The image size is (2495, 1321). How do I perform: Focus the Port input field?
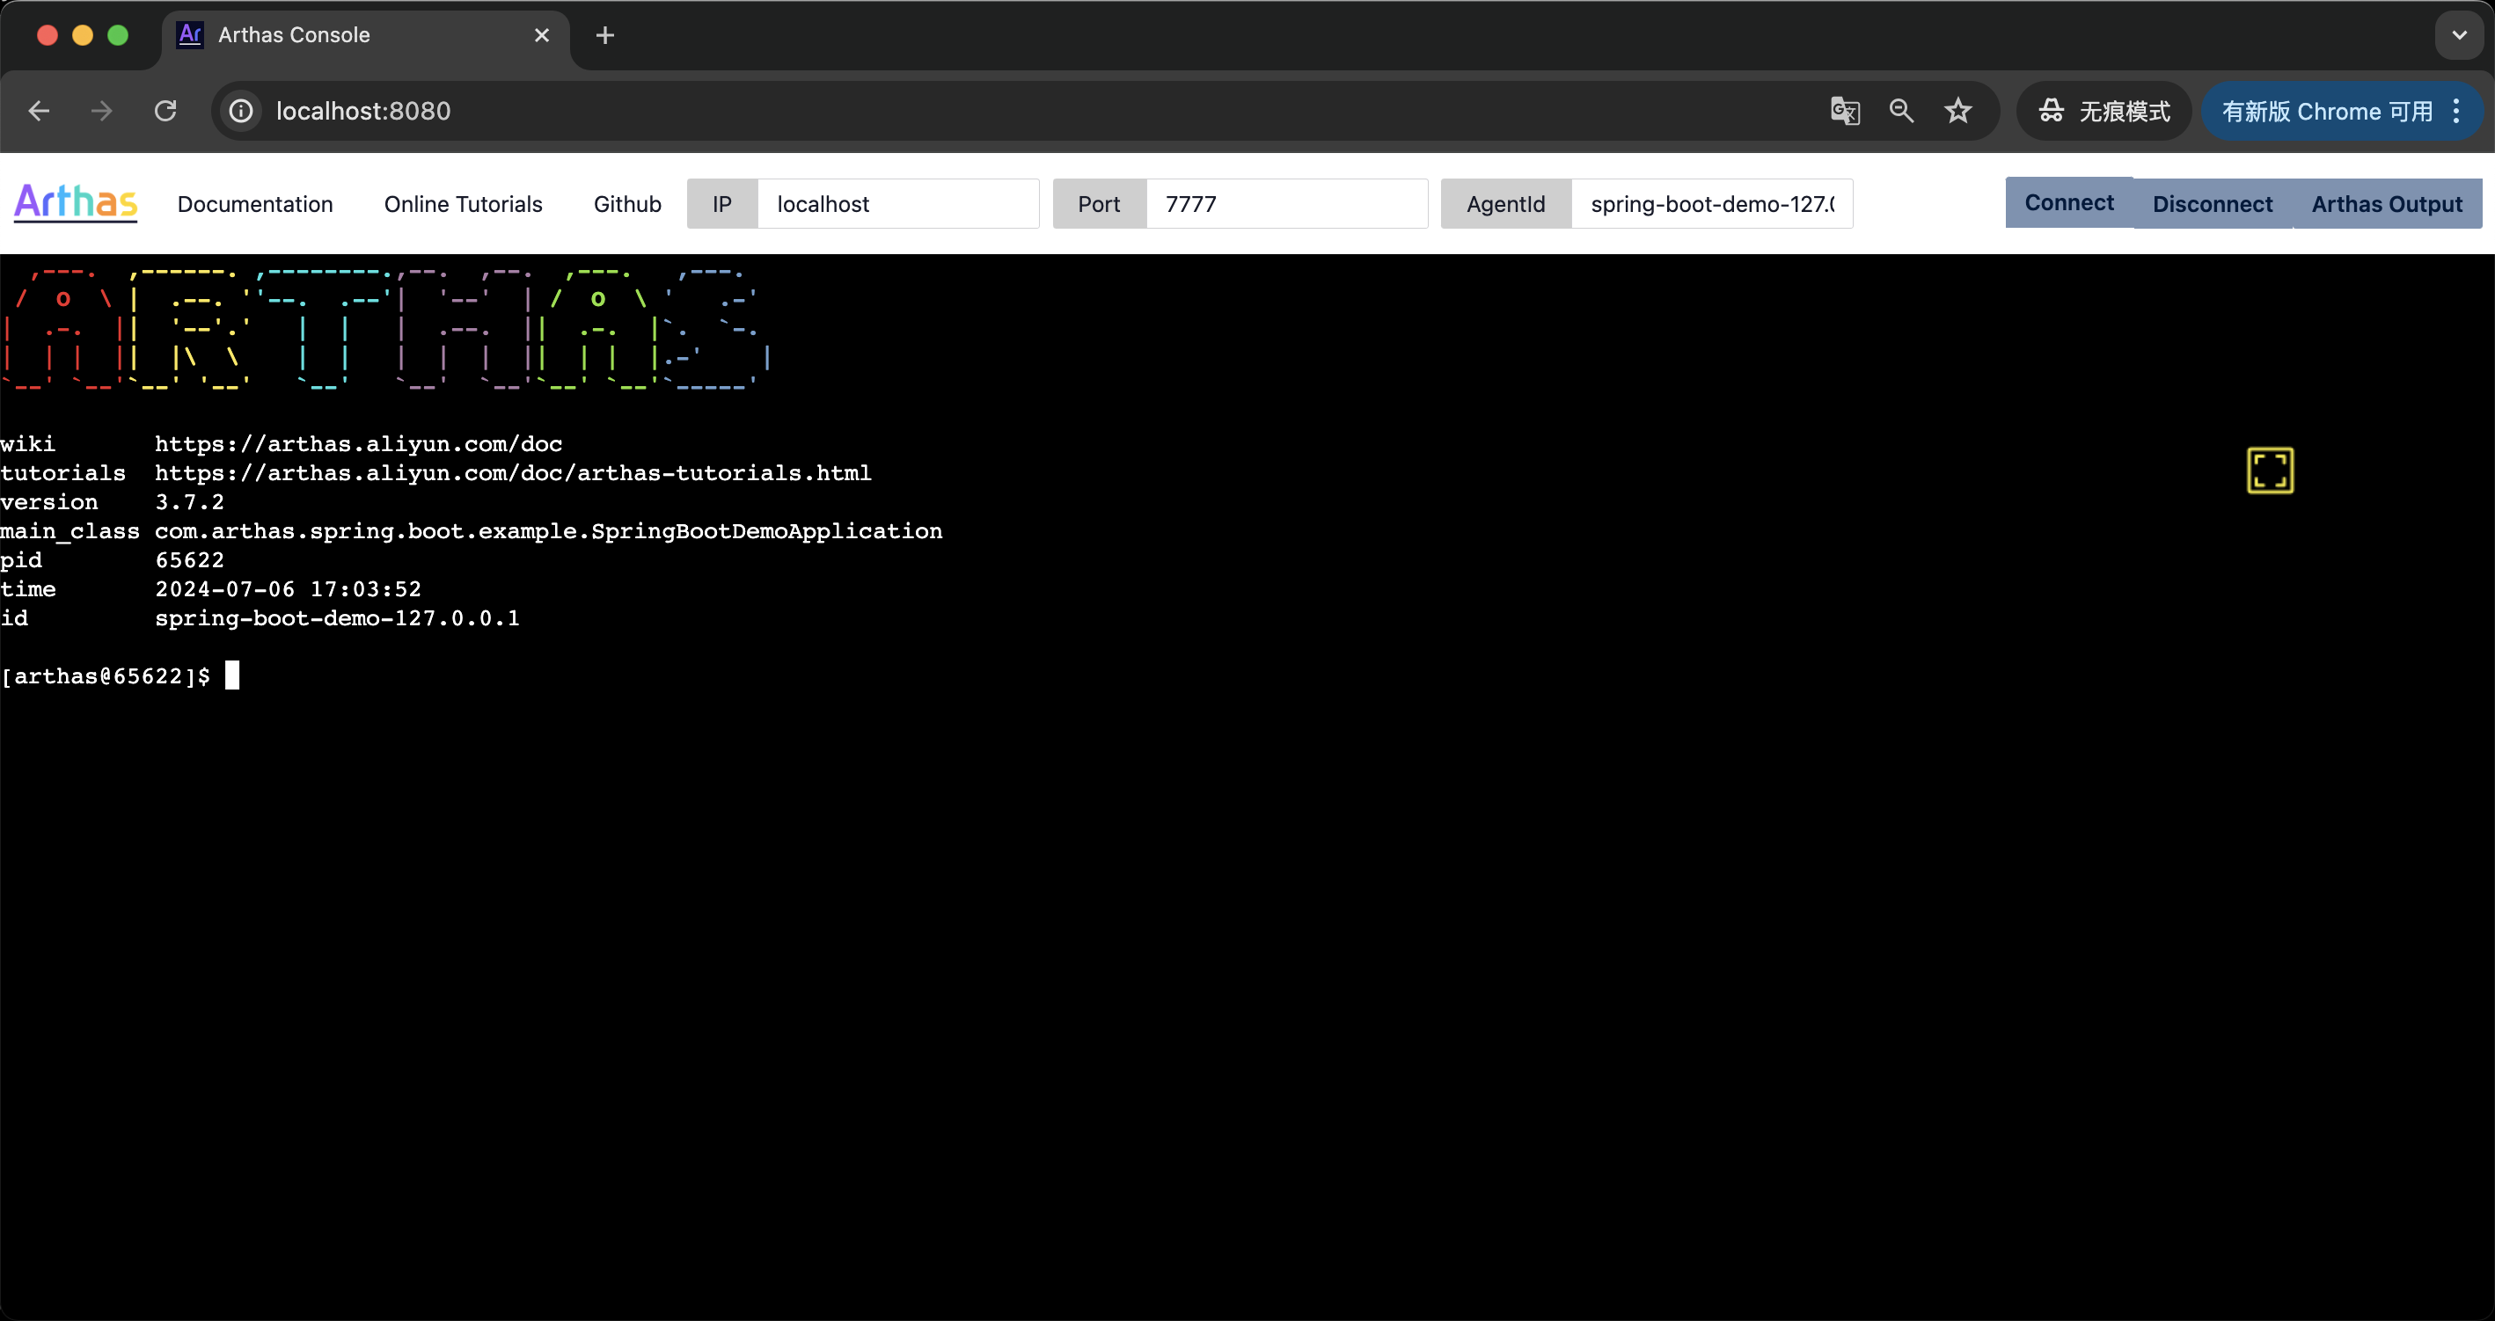coord(1286,204)
